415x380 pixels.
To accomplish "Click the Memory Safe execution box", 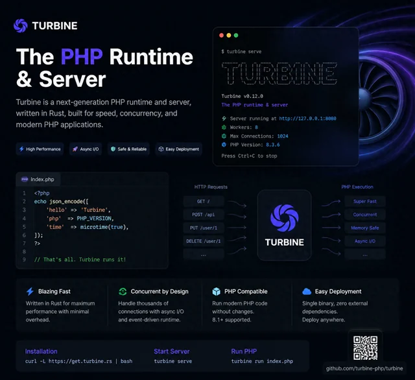I will [x=365, y=228].
